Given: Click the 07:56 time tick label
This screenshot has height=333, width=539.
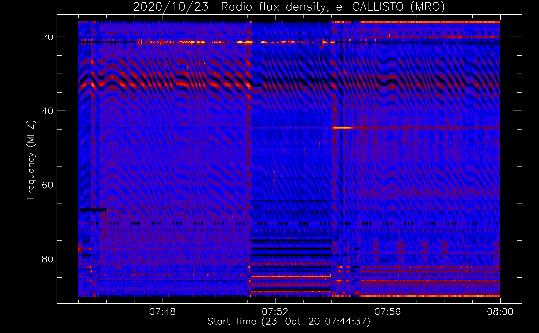Looking at the screenshot, I should [x=388, y=312].
